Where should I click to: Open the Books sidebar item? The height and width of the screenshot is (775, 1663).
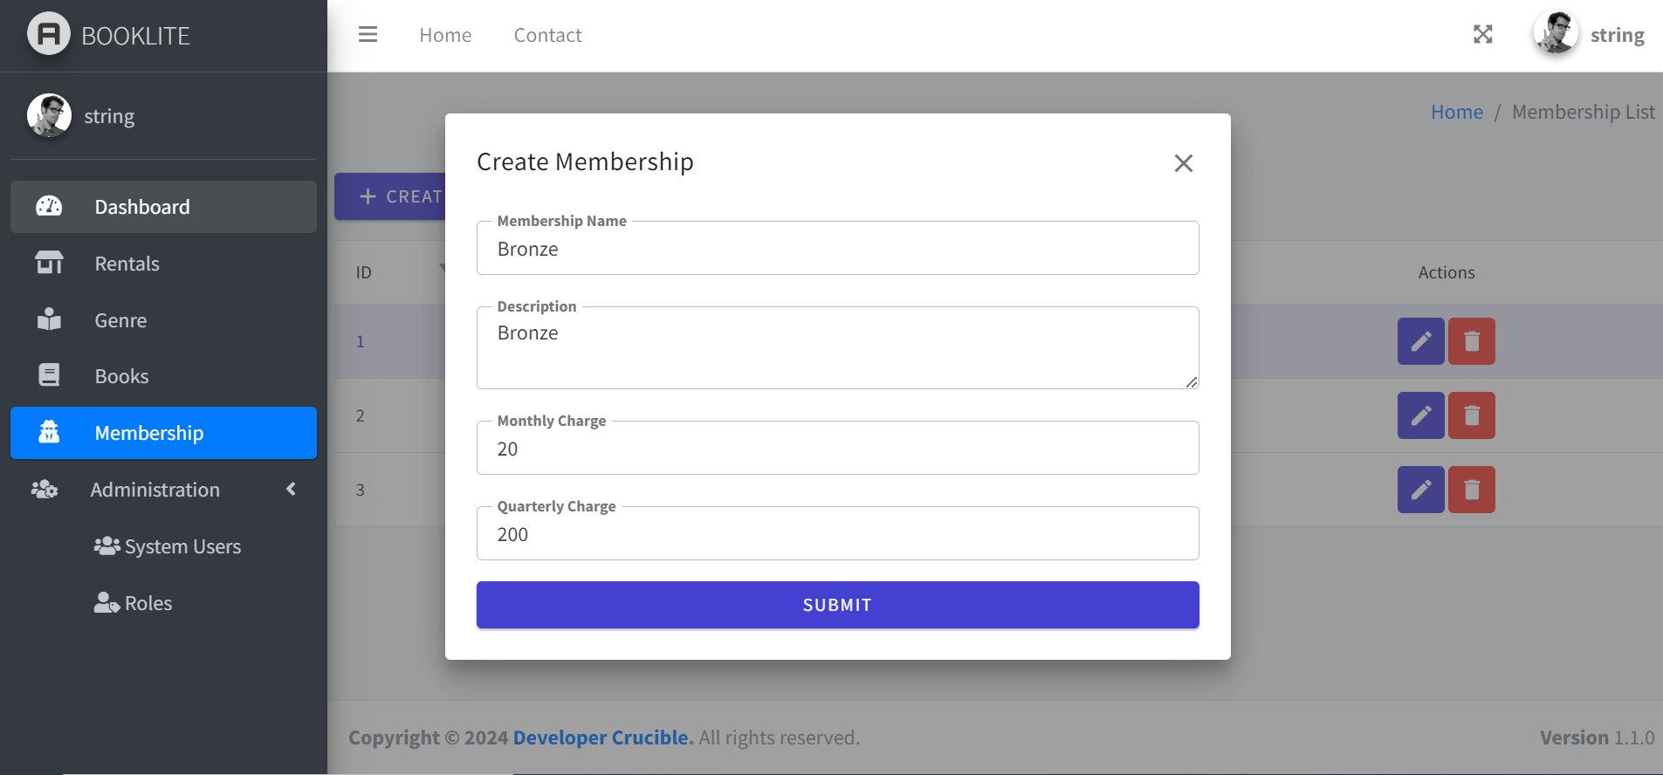(163, 376)
